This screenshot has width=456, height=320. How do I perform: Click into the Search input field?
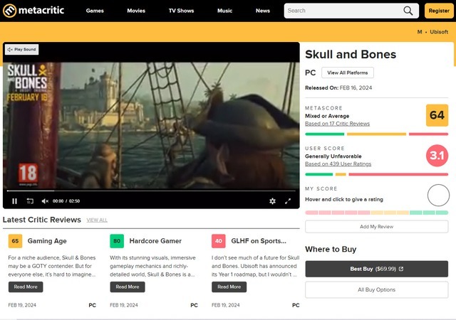click(342, 11)
